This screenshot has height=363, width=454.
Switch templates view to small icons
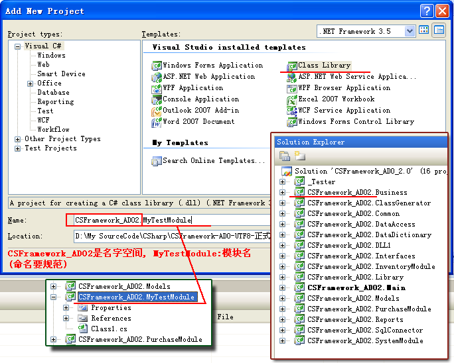[x=439, y=30]
